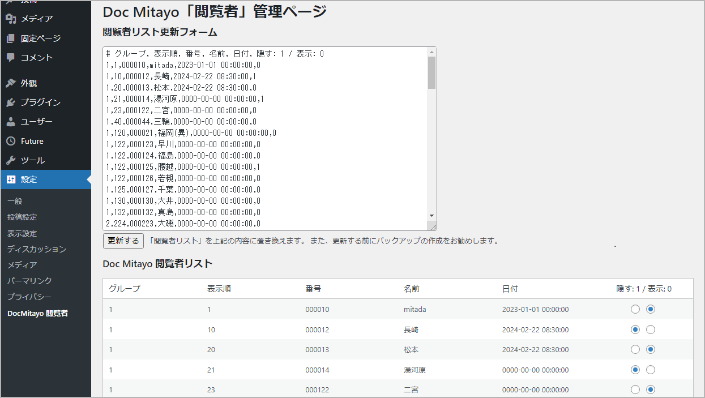Click the 閲覧者リスト更新フォーム heading
Screen dimensions: 705x398
click(160, 32)
